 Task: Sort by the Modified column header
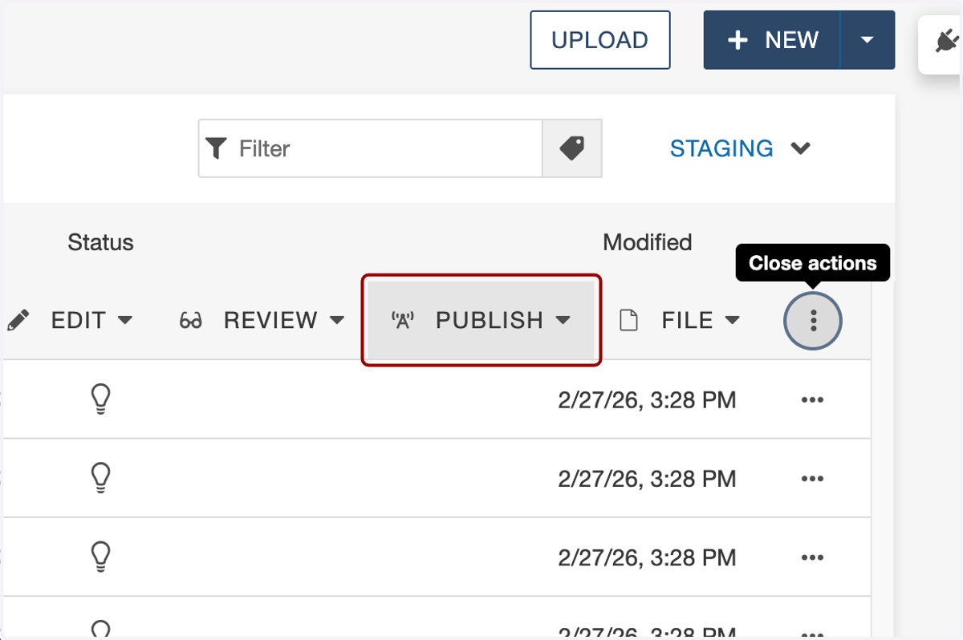click(647, 242)
